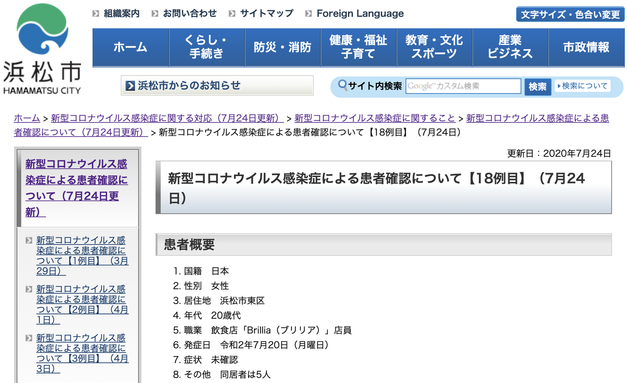Open the 防災・消防 navigation tab
This screenshot has height=383, width=628.
(x=283, y=48)
